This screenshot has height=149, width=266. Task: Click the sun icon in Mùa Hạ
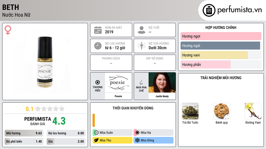137,133
